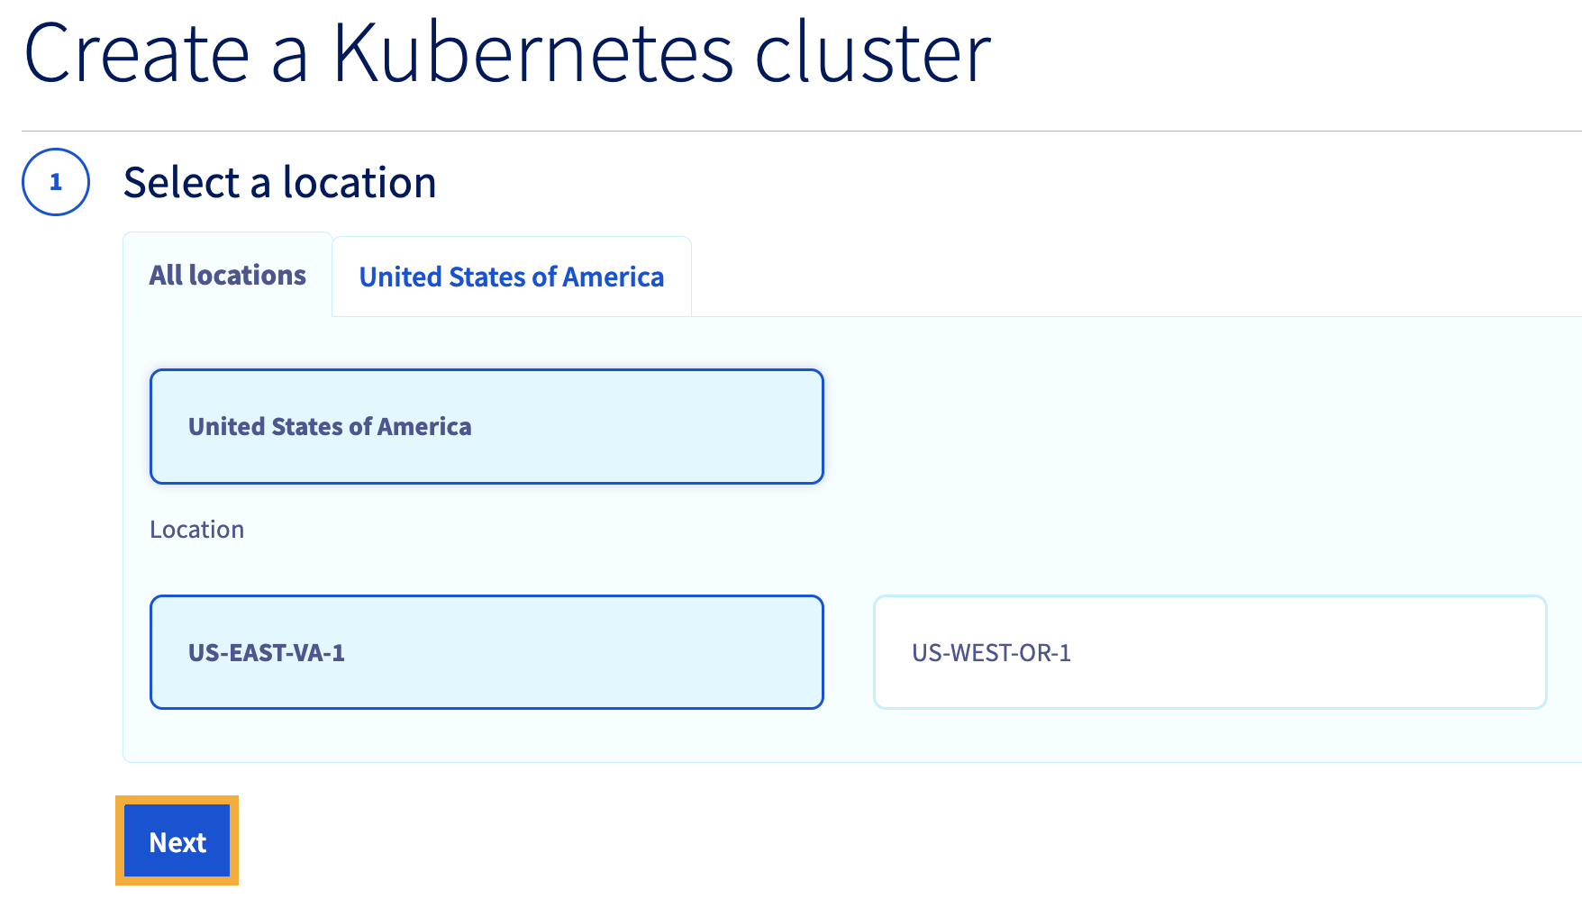The height and width of the screenshot is (899, 1582).
Task: Proceed to the next step with Next
Action: coord(177,841)
